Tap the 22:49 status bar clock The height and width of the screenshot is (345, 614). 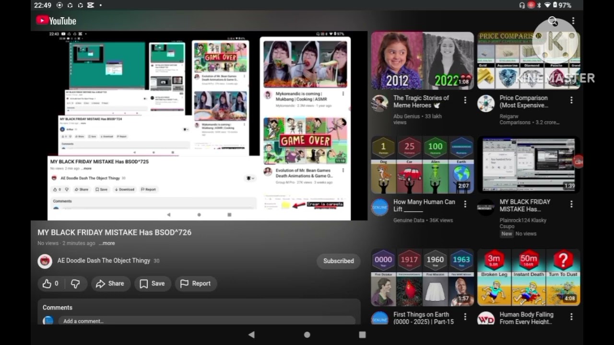pyautogui.click(x=43, y=5)
